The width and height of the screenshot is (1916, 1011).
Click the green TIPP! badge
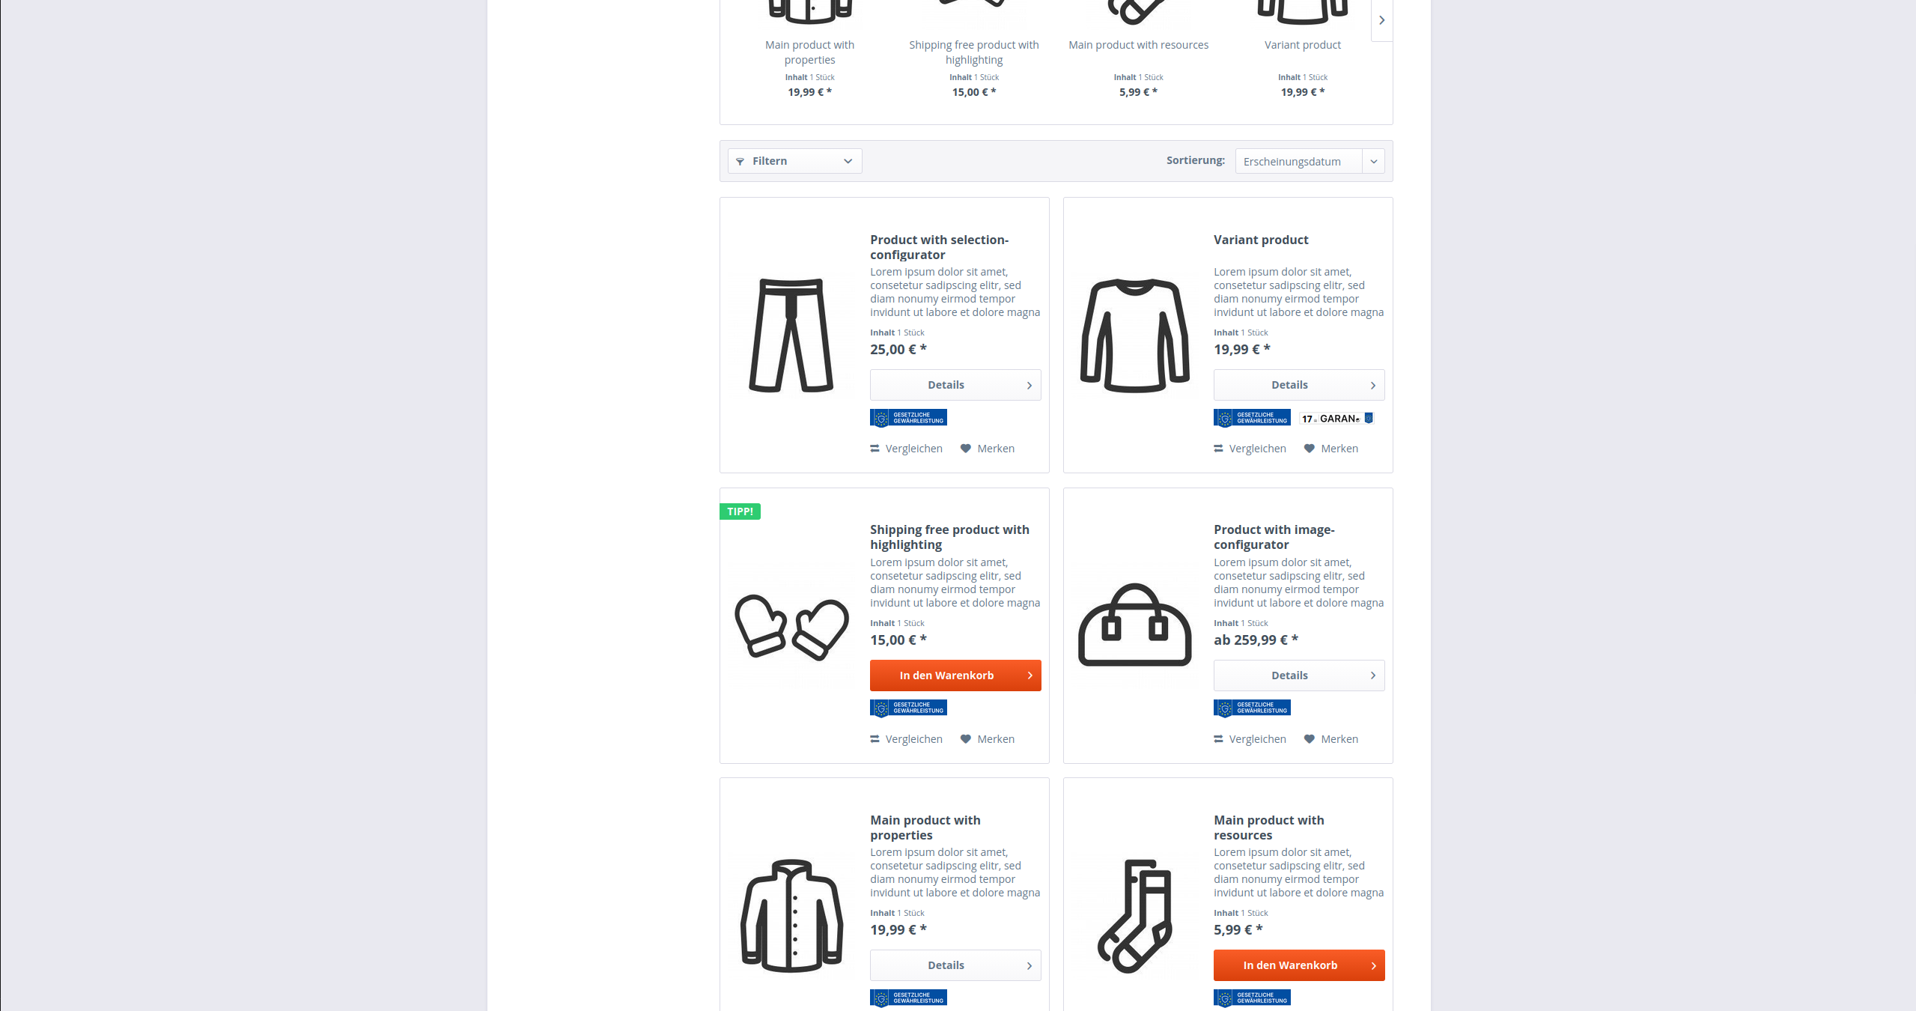(x=740, y=511)
